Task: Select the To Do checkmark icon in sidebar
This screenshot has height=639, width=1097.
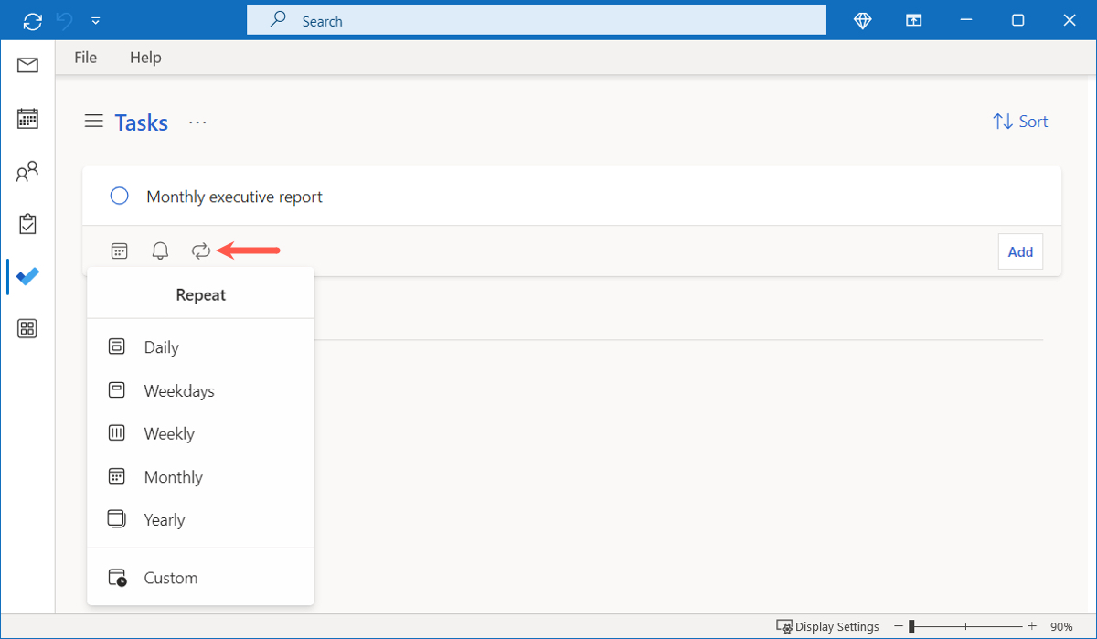Action: point(27,276)
